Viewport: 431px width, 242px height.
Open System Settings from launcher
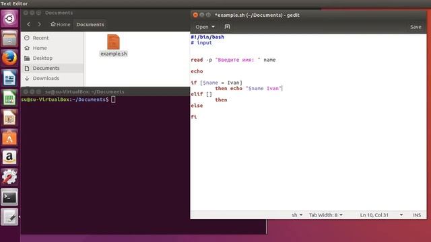[9, 177]
